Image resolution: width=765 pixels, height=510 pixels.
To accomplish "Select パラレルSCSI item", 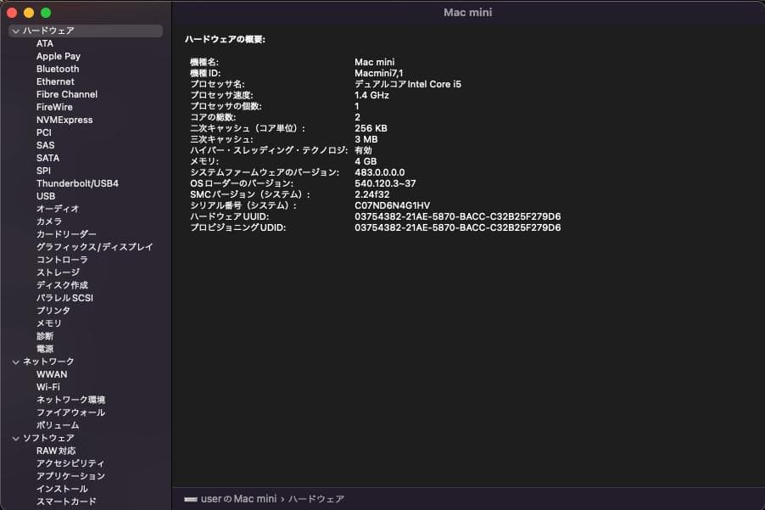I will click(64, 298).
